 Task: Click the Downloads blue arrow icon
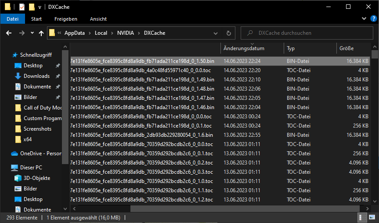tap(18, 76)
